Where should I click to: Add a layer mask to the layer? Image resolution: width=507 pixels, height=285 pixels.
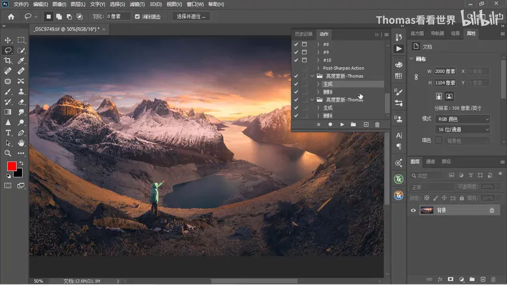(x=450, y=279)
